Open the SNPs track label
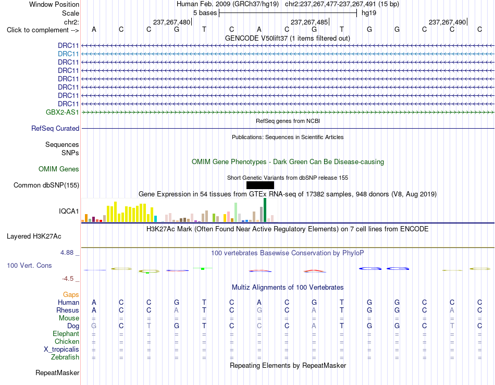Image resolution: width=495 pixels, height=385 pixels. [70, 153]
